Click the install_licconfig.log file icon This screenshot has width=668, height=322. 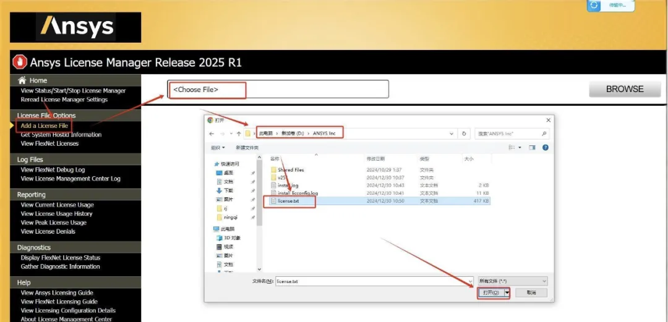point(274,193)
